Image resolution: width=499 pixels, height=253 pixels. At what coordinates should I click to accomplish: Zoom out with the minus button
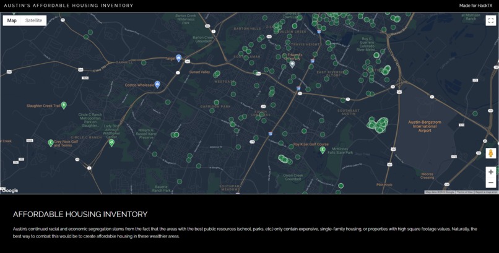point(491,182)
